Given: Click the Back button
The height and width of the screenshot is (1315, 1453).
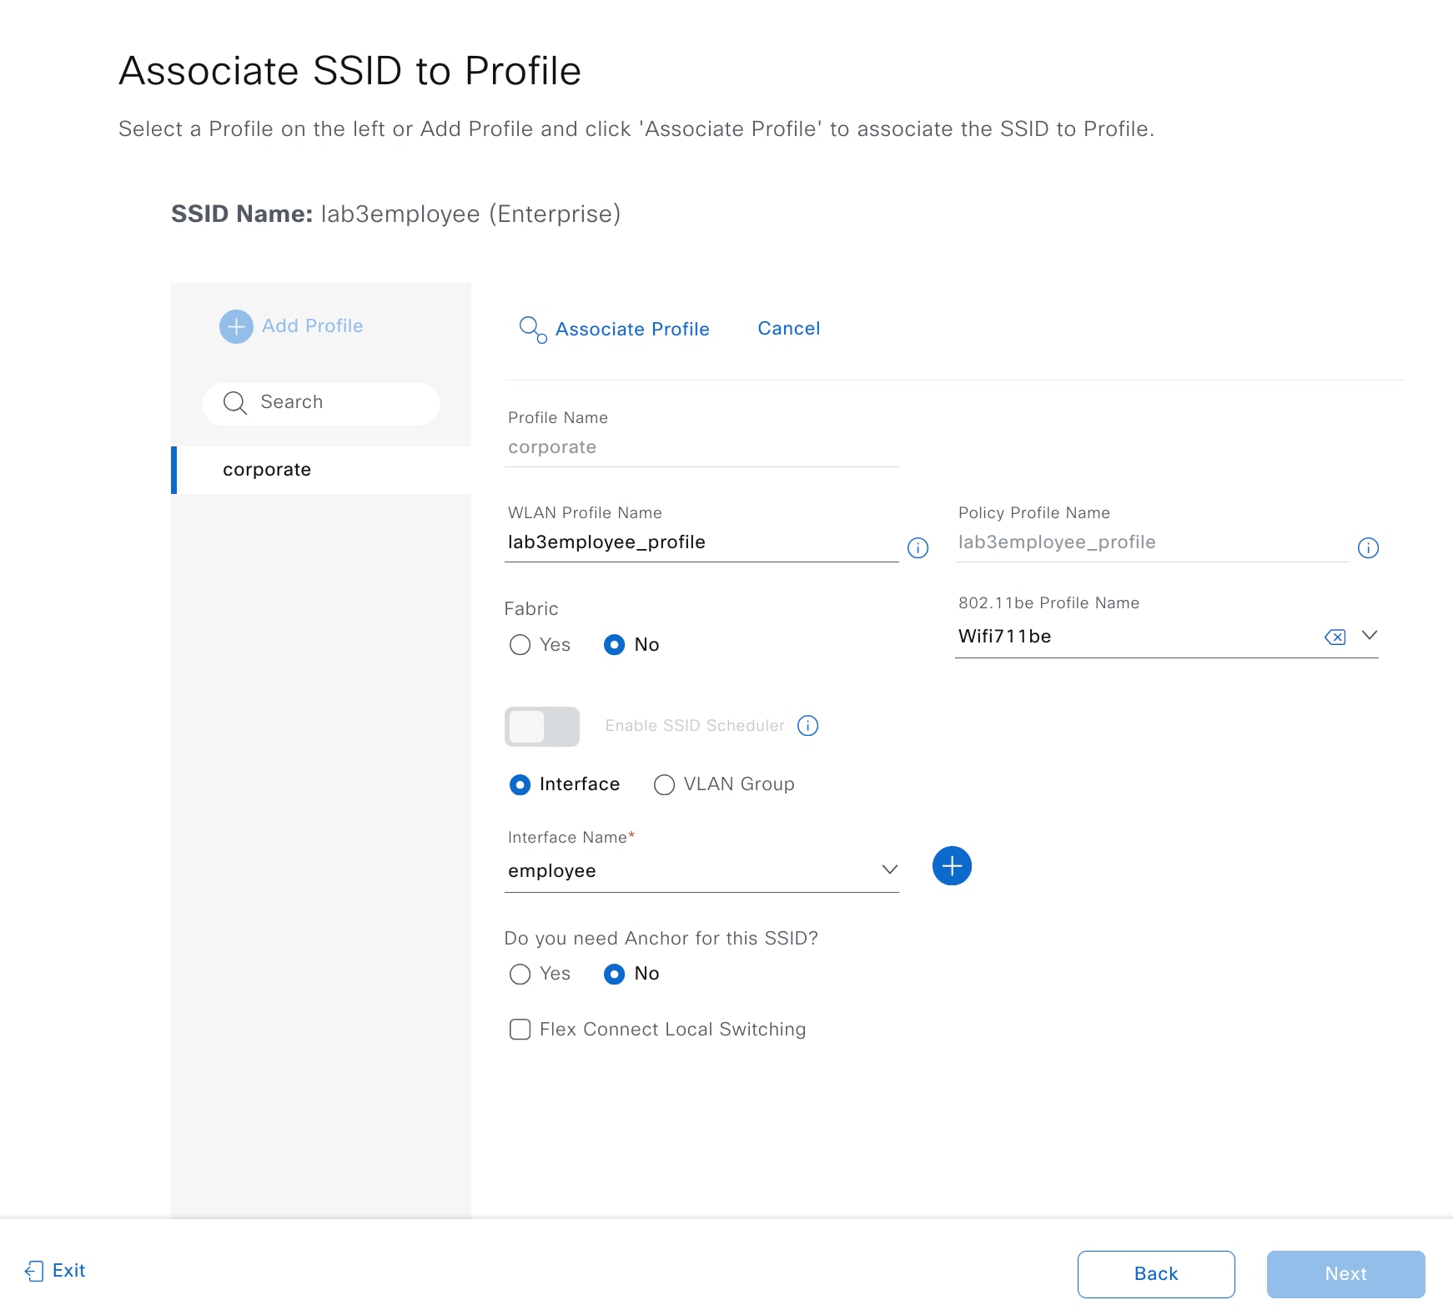Looking at the screenshot, I should pyautogui.click(x=1156, y=1274).
